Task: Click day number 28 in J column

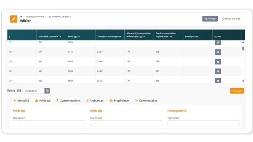Action: pyautogui.click(x=10, y=71)
